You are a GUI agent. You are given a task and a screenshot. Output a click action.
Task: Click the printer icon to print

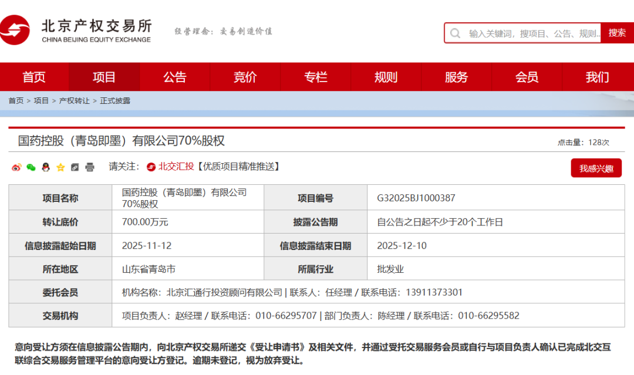pos(90,167)
